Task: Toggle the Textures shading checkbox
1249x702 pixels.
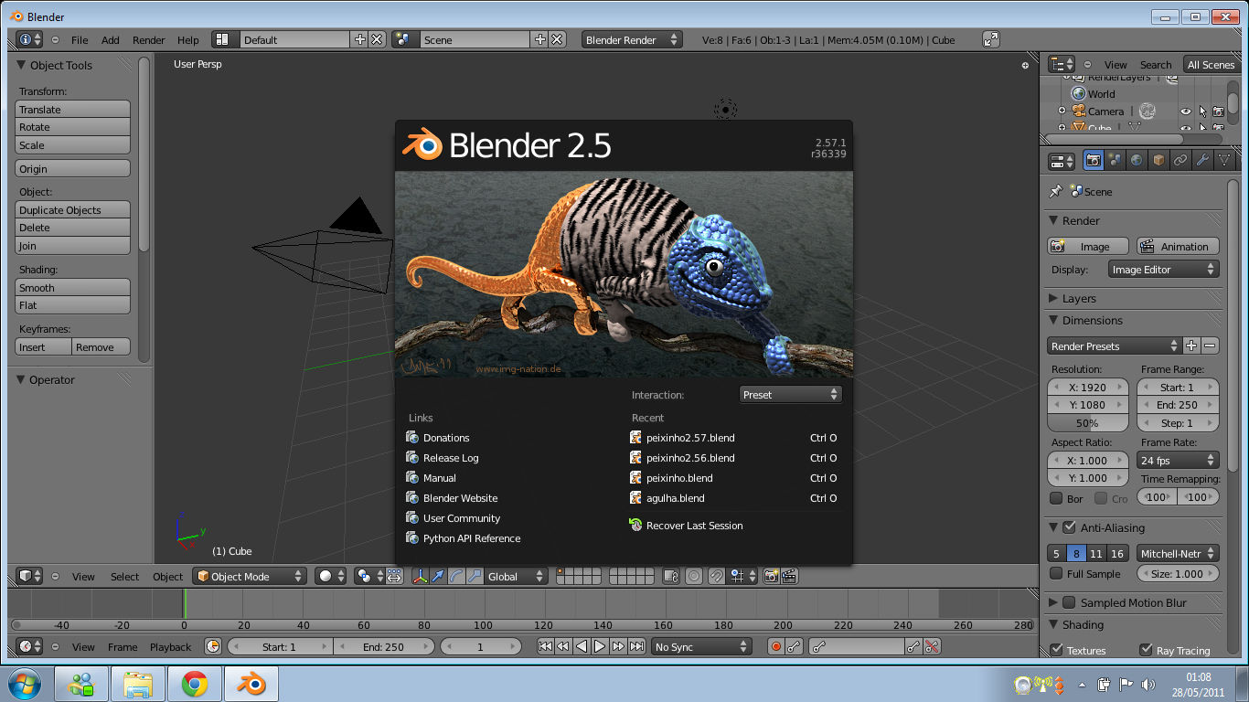Action: click(x=1056, y=650)
